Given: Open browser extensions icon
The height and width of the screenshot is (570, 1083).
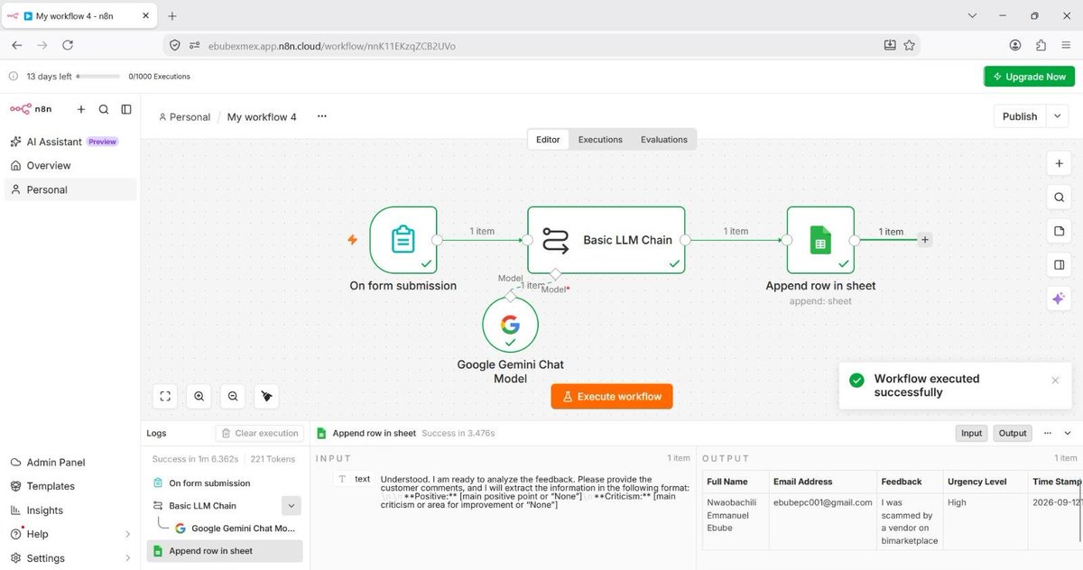Looking at the screenshot, I should click(1041, 45).
